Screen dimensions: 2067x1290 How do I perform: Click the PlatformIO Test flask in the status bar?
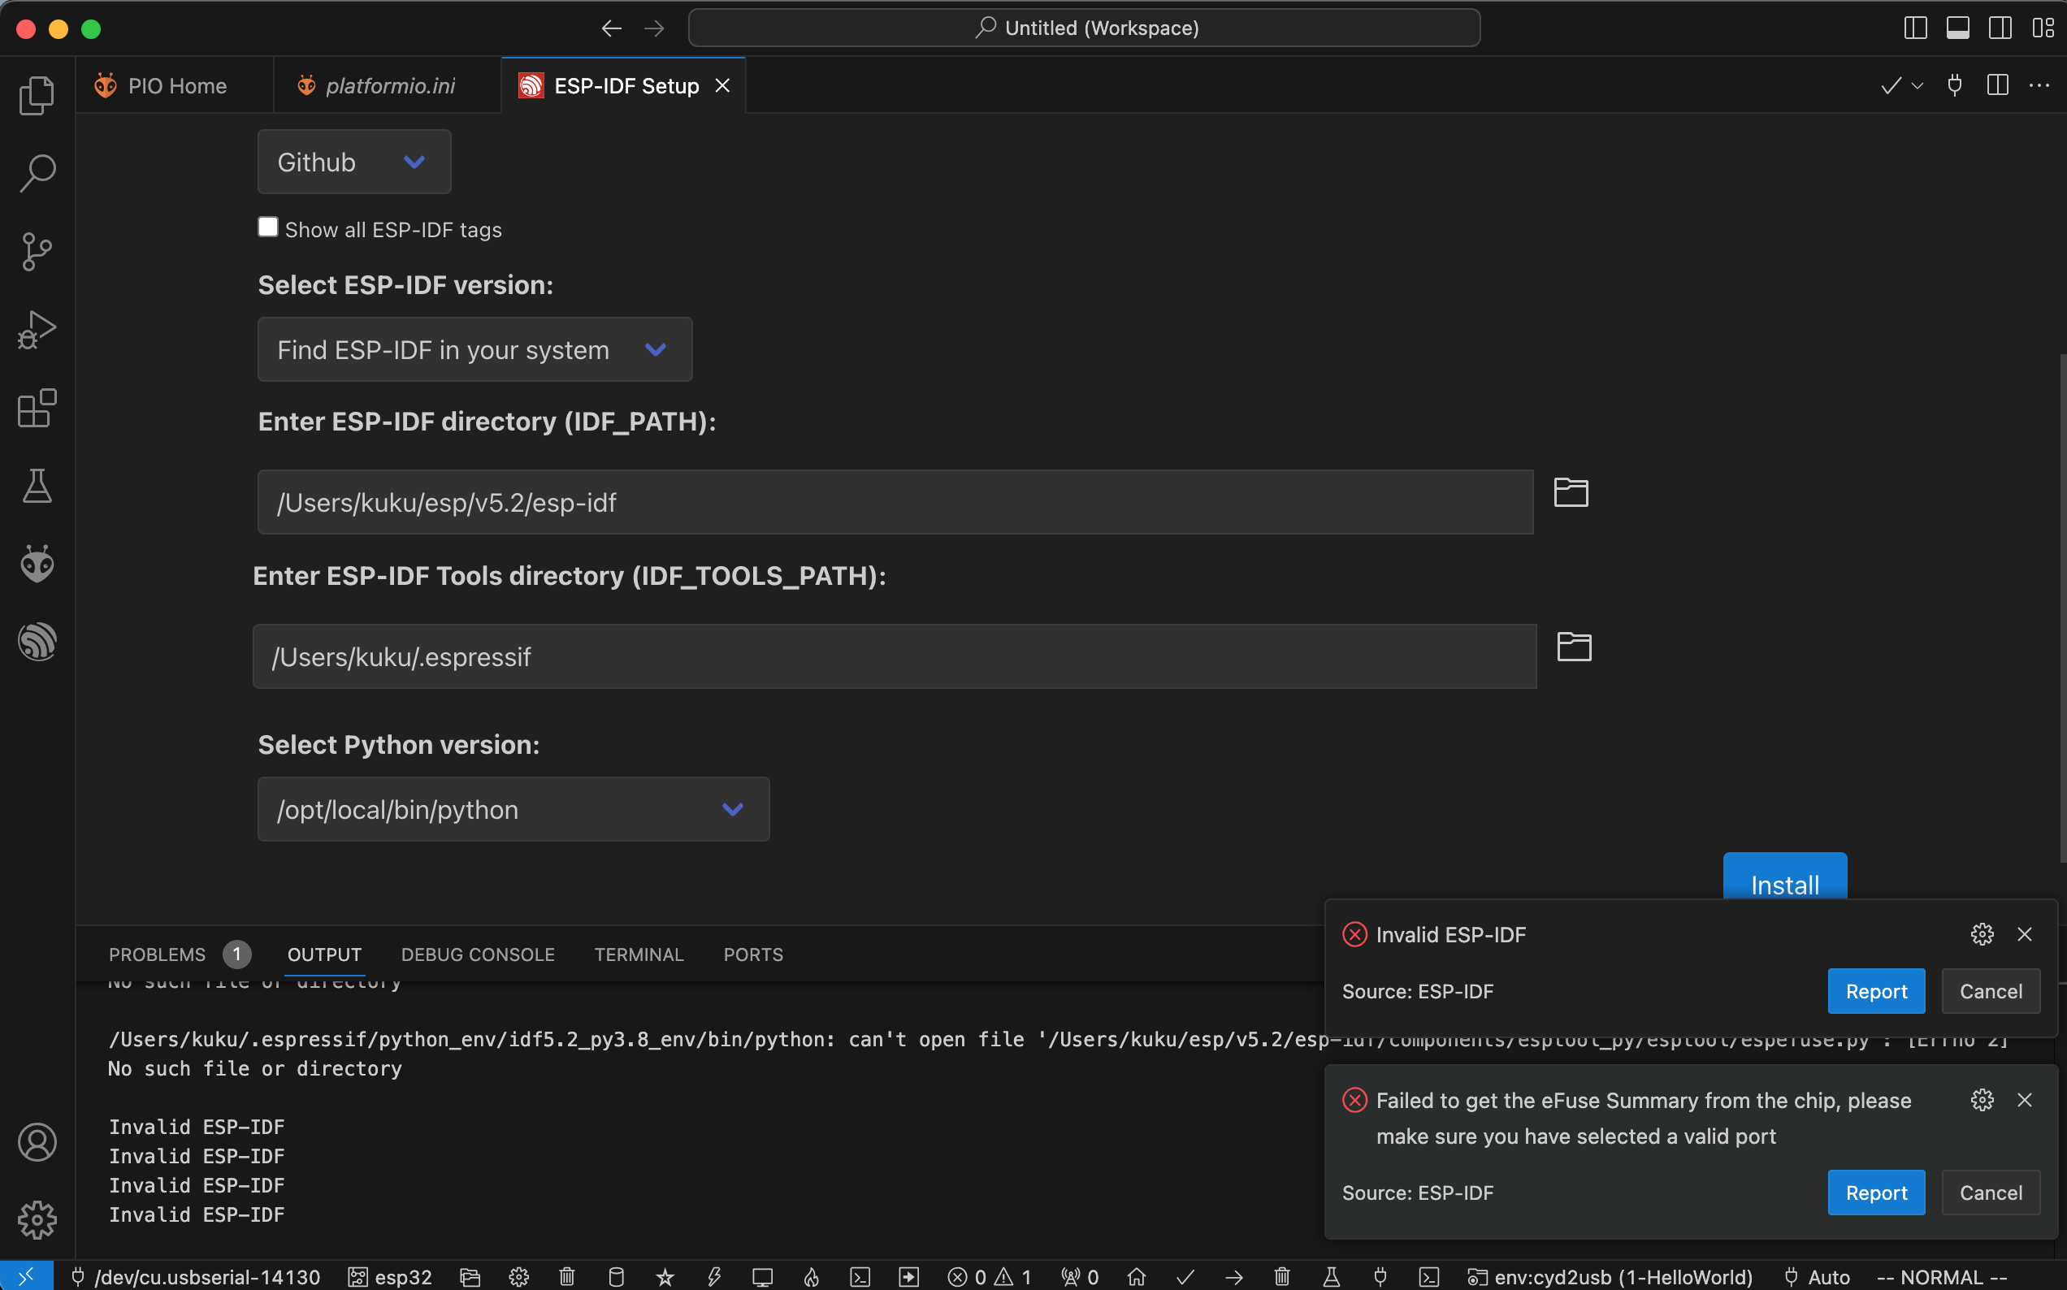tap(1331, 1276)
